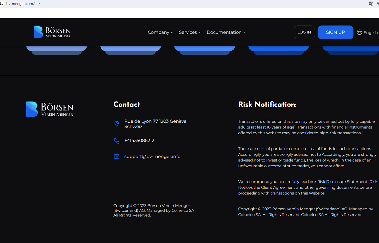This screenshot has width=379, height=243.
Task: Click the support@bv-menger.info email address
Action: [x=152, y=156]
